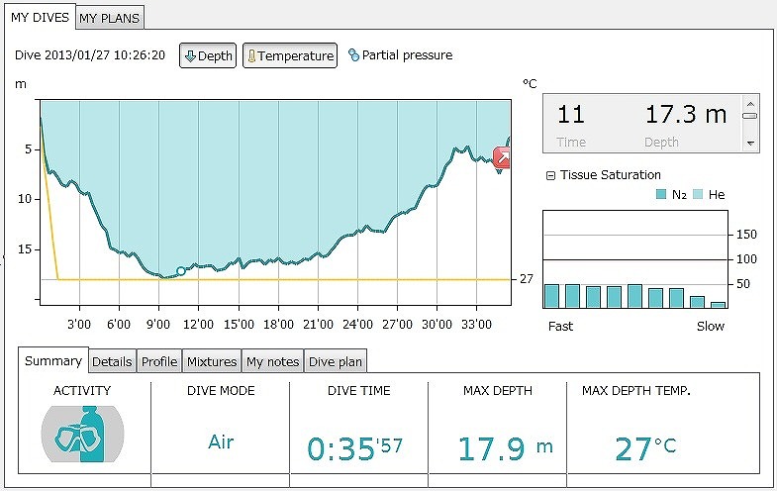Viewport: 777px width, 491px height.
Task: Collapse the Tissue Saturation section
Action: pyautogui.click(x=551, y=175)
